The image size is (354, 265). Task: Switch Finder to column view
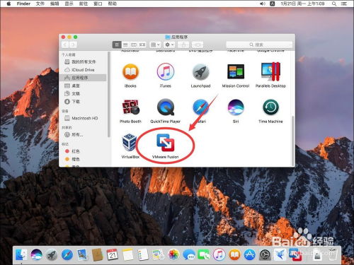pos(134,45)
